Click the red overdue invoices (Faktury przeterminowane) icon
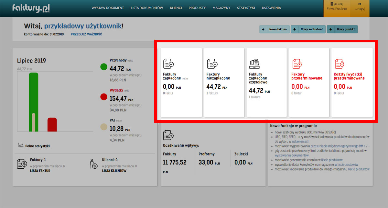This screenshot has height=208, width=388. point(297,64)
